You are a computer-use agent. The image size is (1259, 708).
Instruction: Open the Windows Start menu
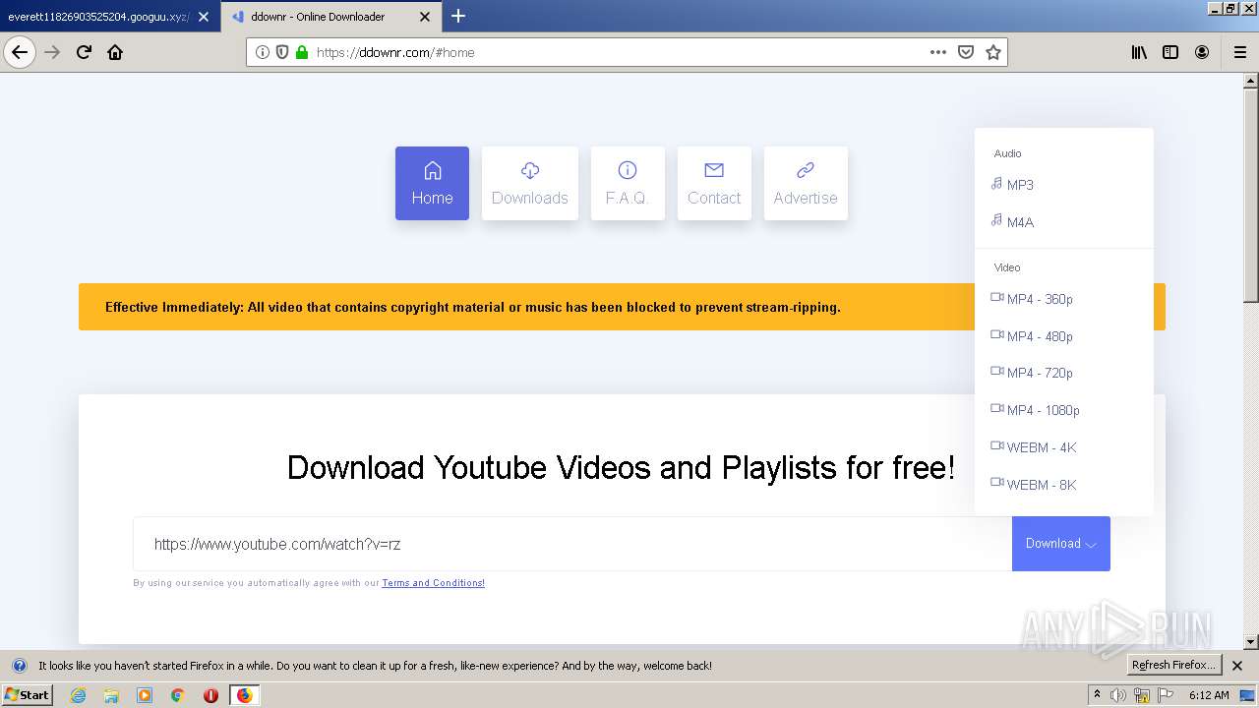click(28, 695)
